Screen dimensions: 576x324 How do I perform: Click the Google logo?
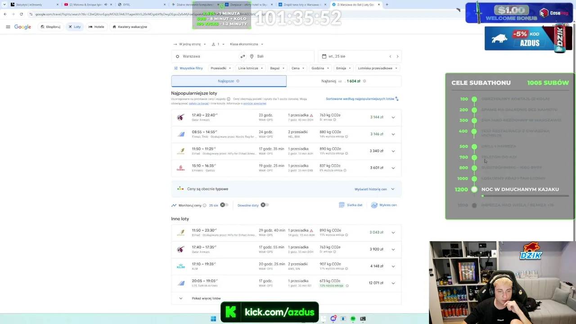(22, 27)
